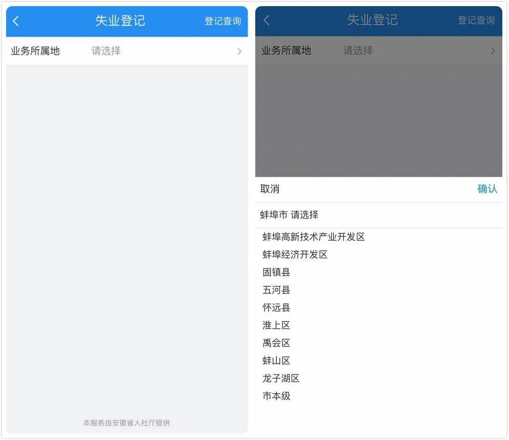Tap the back arrow on the left screen

16,21
